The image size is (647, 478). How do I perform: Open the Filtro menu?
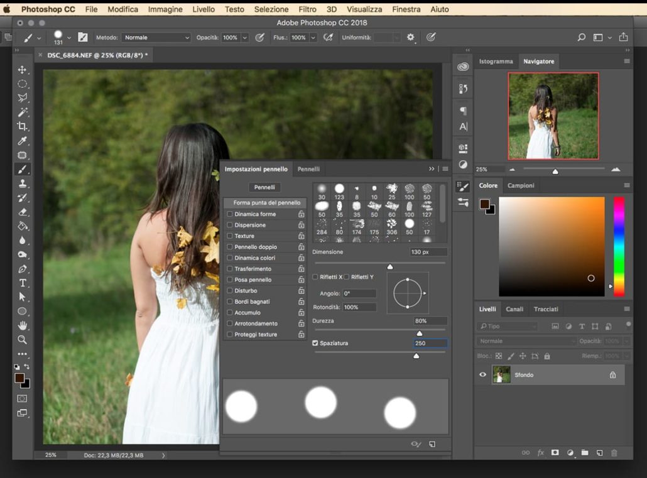307,9
